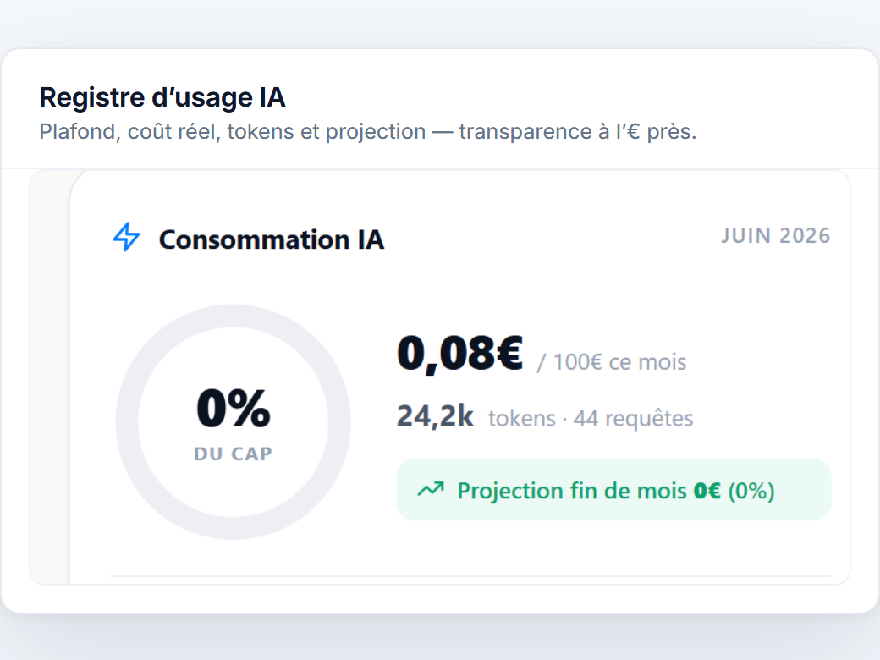Click the (0%) projection percentage
Viewport: 880px width, 660px height.
(751, 491)
